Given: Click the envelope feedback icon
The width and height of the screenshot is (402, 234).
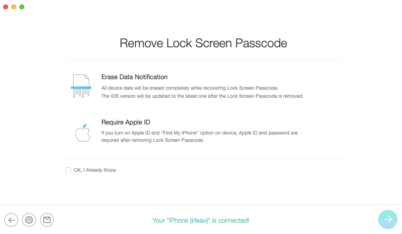Looking at the screenshot, I should 47,220.
